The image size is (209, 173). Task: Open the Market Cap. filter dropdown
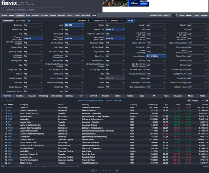point(33,30)
